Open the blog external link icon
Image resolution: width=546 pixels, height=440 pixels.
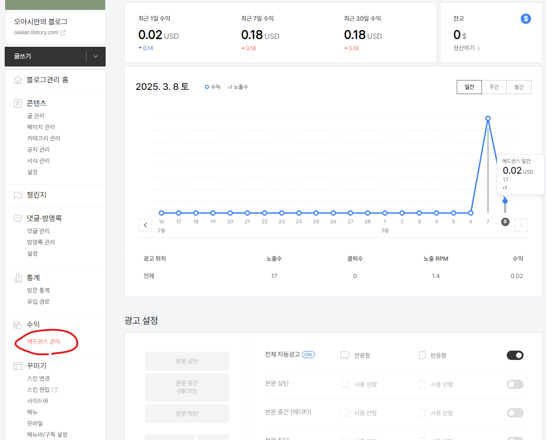pos(63,32)
